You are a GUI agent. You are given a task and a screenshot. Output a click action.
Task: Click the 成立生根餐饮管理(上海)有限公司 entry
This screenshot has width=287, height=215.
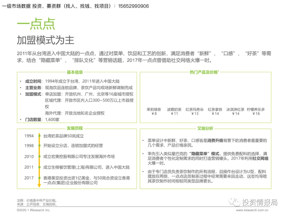tap(86, 167)
